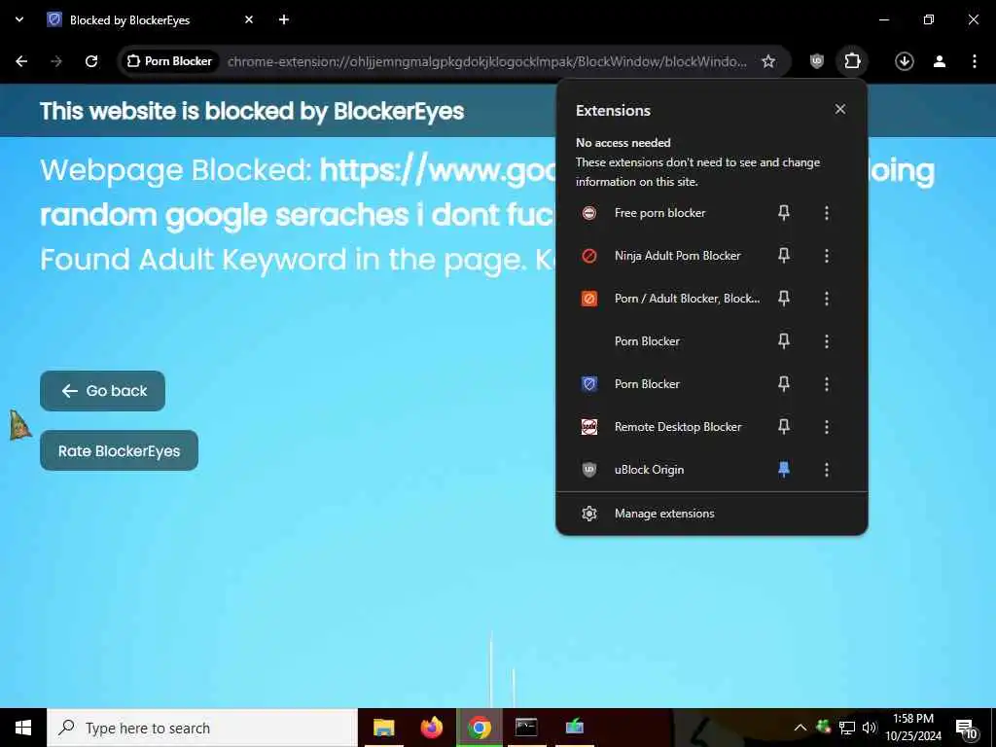Pin the Porn Blocker entry without an icon
This screenshot has height=747, width=996.
pyautogui.click(x=784, y=341)
